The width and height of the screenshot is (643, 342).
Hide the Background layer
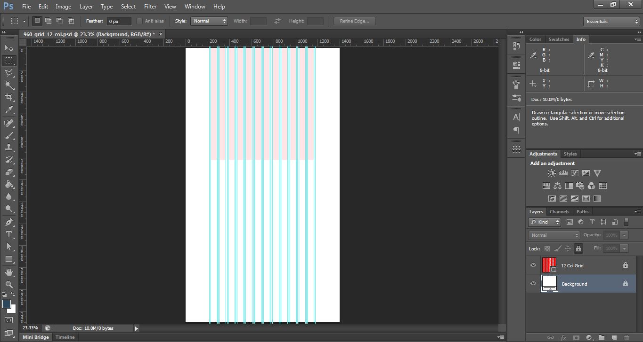click(533, 283)
